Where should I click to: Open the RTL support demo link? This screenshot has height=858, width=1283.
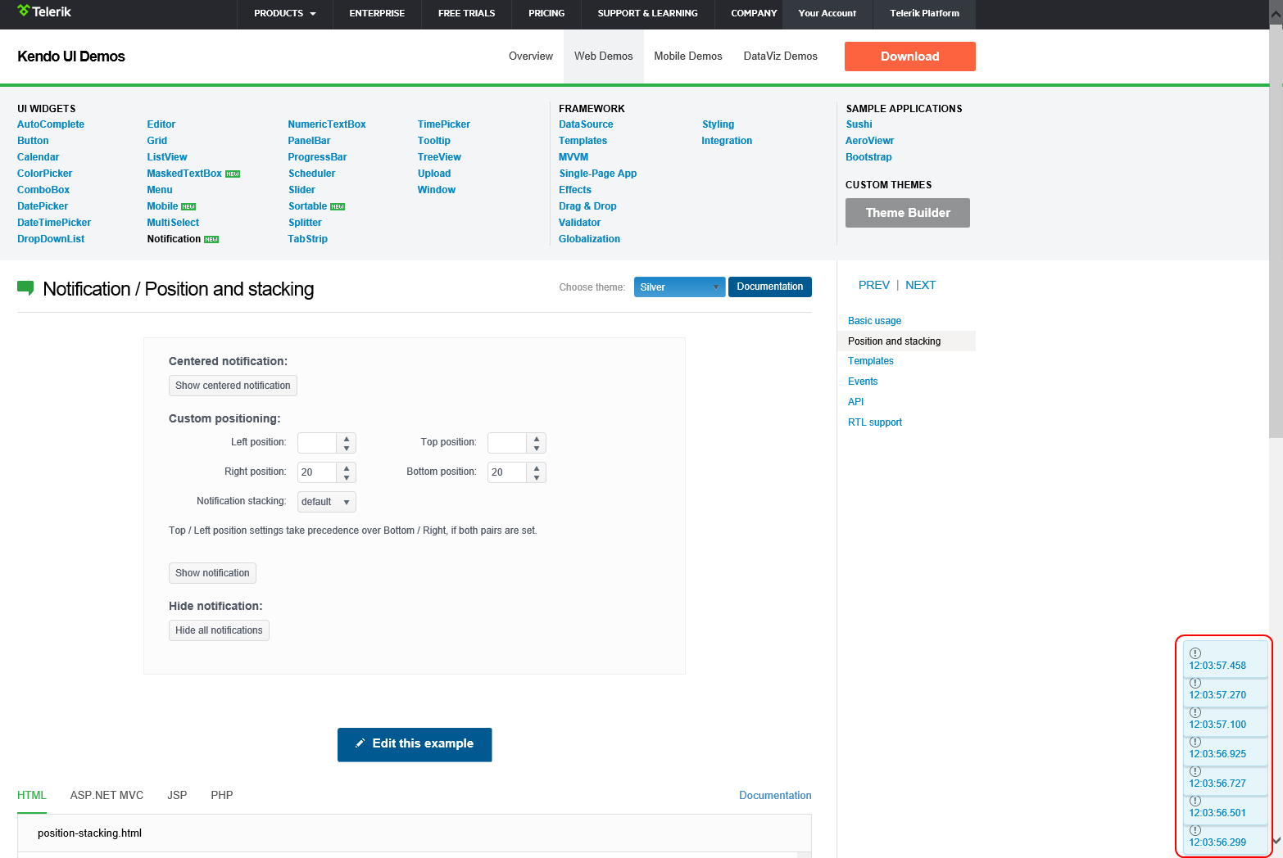[x=875, y=422]
